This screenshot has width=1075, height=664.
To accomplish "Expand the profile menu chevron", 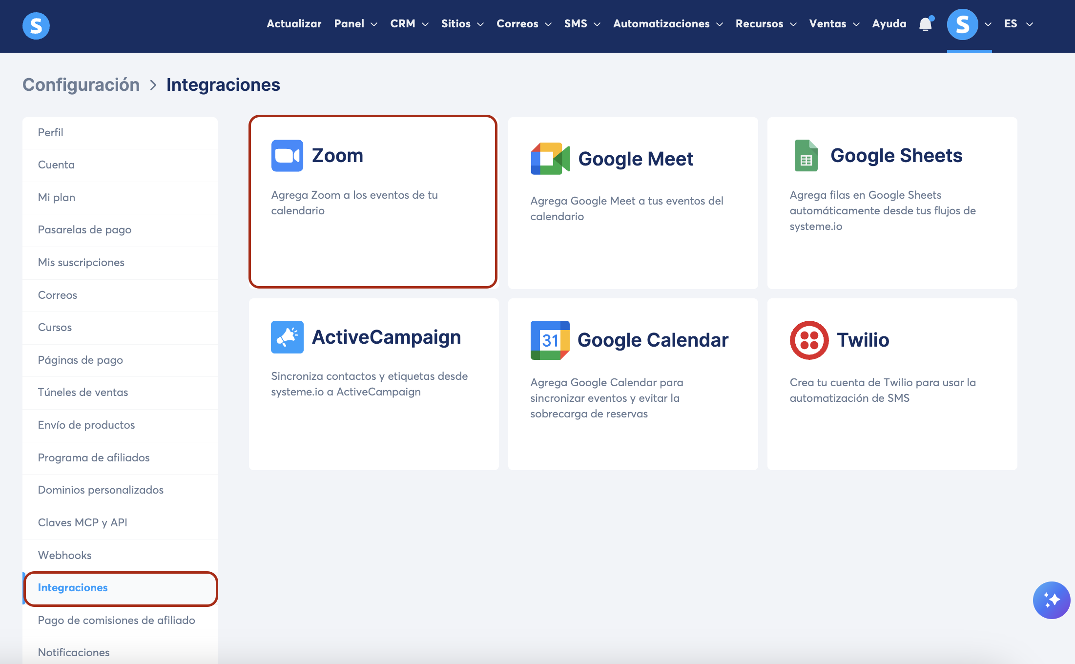I will tap(988, 24).
